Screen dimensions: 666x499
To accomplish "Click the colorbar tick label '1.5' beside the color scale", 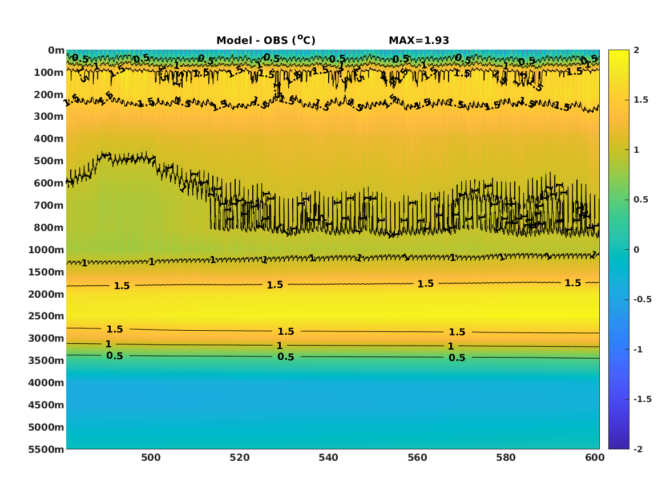I will [x=641, y=100].
